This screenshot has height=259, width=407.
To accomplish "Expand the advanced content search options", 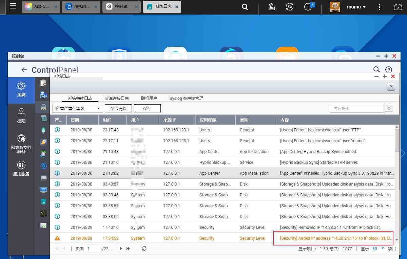I will (389, 108).
